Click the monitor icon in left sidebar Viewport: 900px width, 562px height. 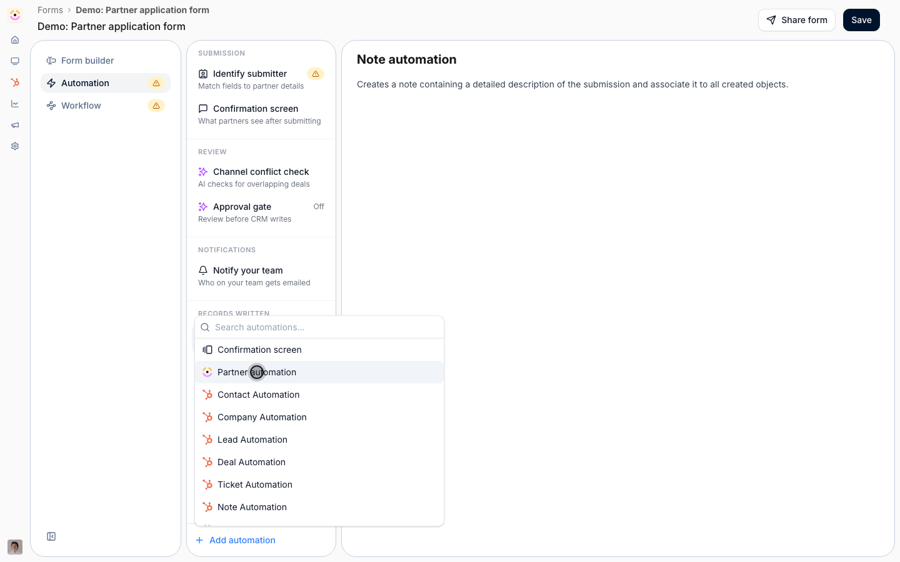coord(15,61)
